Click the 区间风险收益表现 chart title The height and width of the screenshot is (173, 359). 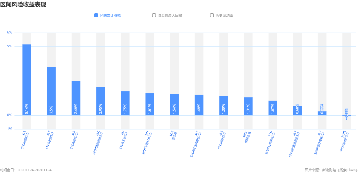point(23,4)
